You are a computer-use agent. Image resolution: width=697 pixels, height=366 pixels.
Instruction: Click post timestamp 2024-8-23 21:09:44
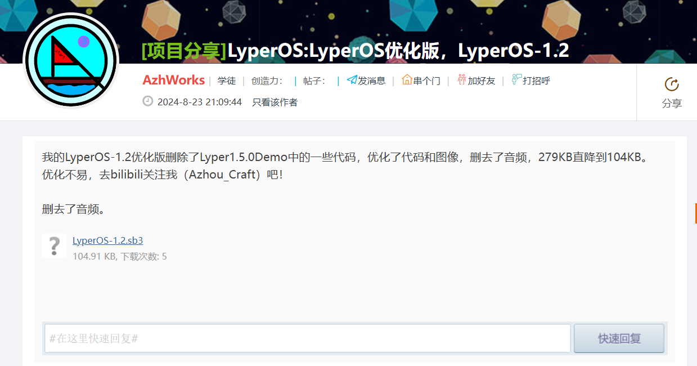pyautogui.click(x=200, y=102)
